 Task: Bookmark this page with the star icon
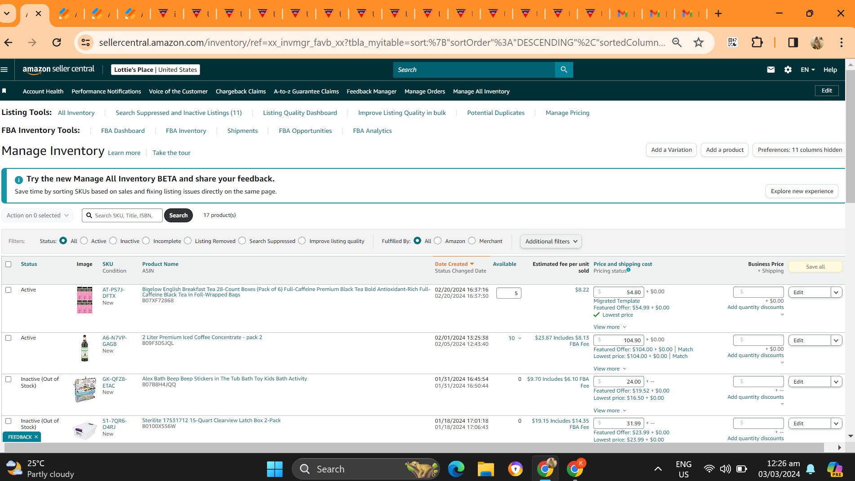[x=698, y=42]
